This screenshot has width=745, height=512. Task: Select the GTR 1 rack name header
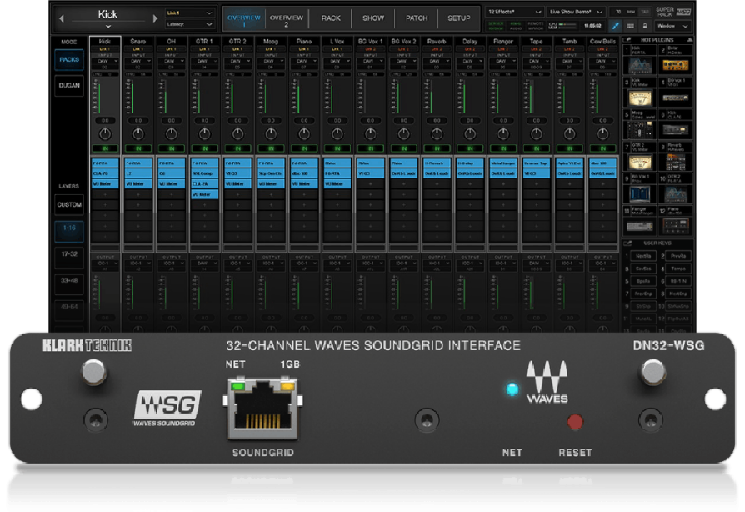204,42
